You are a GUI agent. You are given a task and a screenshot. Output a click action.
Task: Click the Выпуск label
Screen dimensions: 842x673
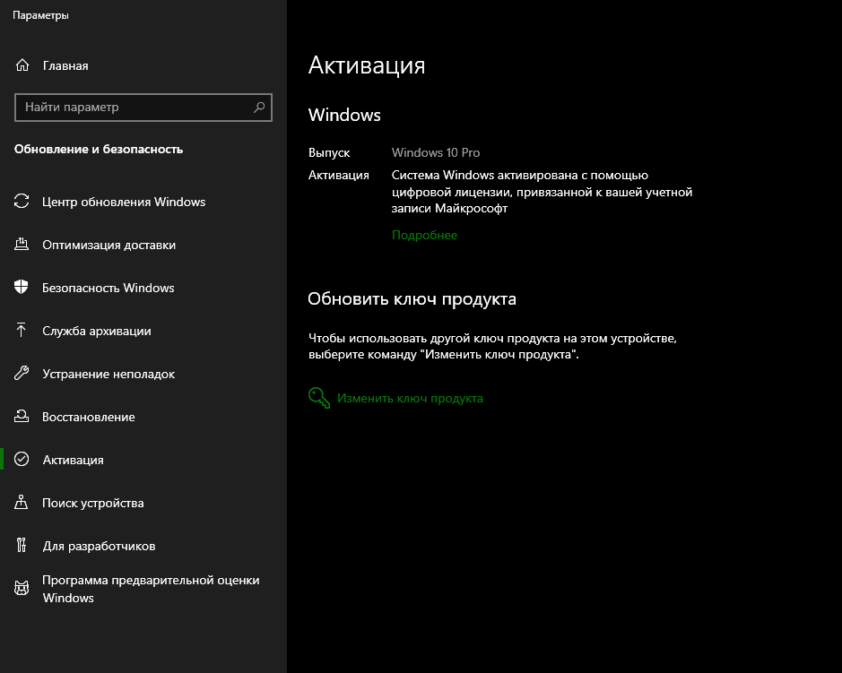coord(328,152)
